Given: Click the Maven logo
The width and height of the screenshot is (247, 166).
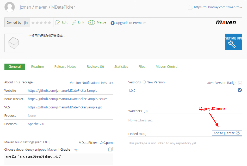Looking at the screenshot, I should click(x=226, y=22).
